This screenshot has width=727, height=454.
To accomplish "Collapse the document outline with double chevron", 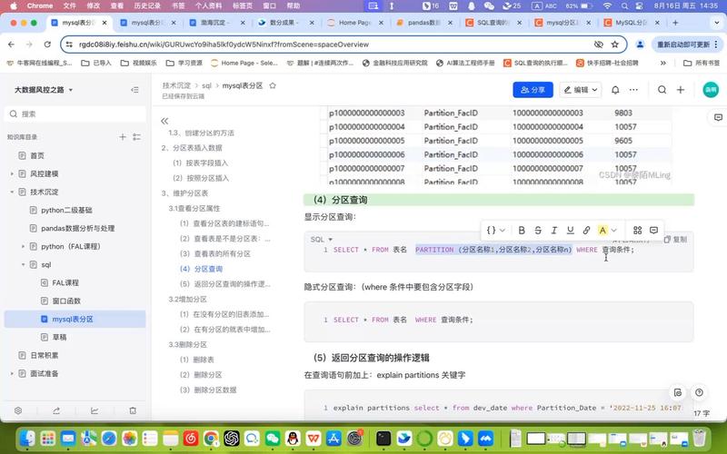I will 164,121.
